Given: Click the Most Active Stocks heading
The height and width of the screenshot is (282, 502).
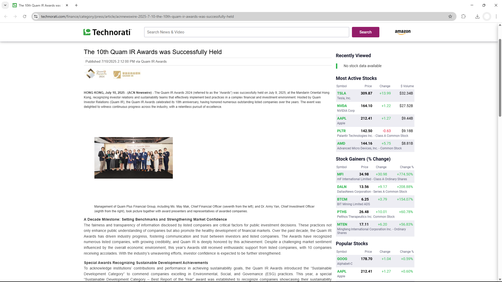Looking at the screenshot, I should [356, 78].
